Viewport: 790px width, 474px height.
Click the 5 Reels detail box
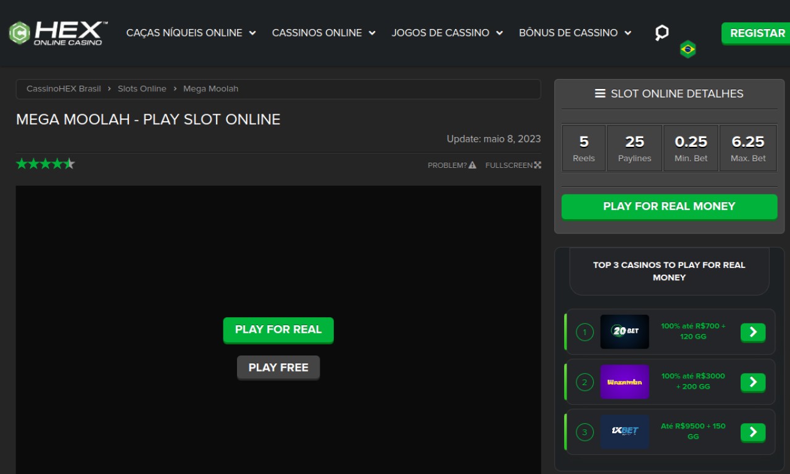pos(584,148)
